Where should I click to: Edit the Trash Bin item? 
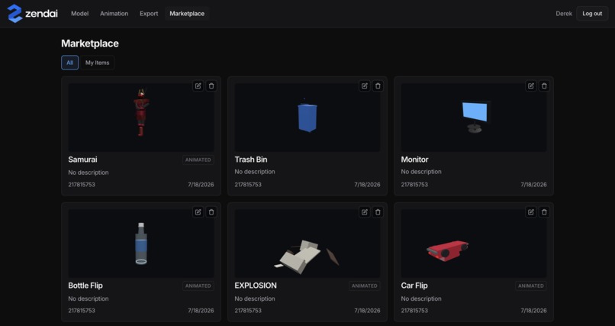(x=365, y=86)
